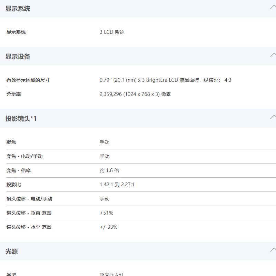The image size is (276, 276).
Task: Collapse the 光源 section chevron
Action: pos(273,250)
